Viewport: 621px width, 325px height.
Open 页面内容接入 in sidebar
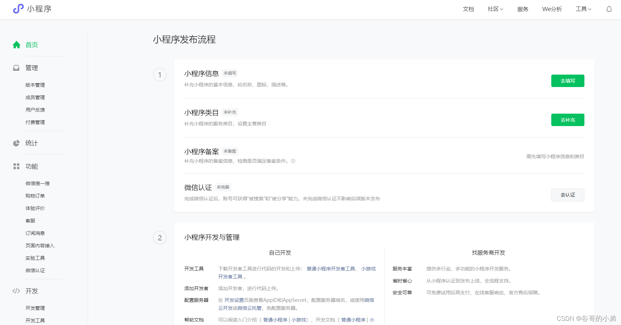point(40,246)
